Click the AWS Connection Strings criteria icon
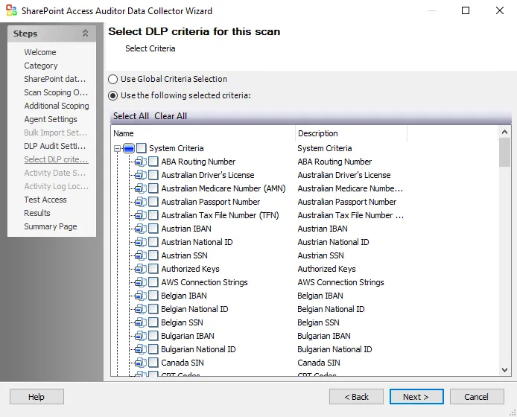The width and height of the screenshot is (517, 417). click(x=141, y=282)
